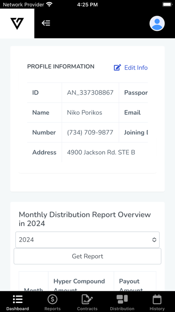Switch to the Dashboard tab
175x312 pixels.
tap(17, 302)
